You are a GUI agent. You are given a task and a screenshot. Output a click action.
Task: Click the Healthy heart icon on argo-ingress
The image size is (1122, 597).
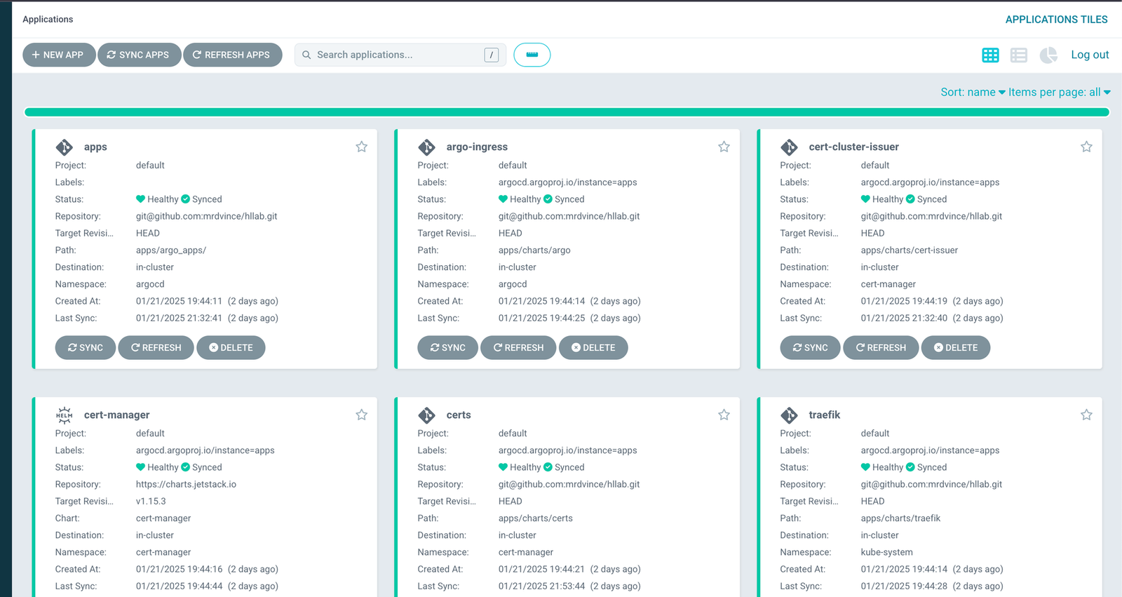503,199
